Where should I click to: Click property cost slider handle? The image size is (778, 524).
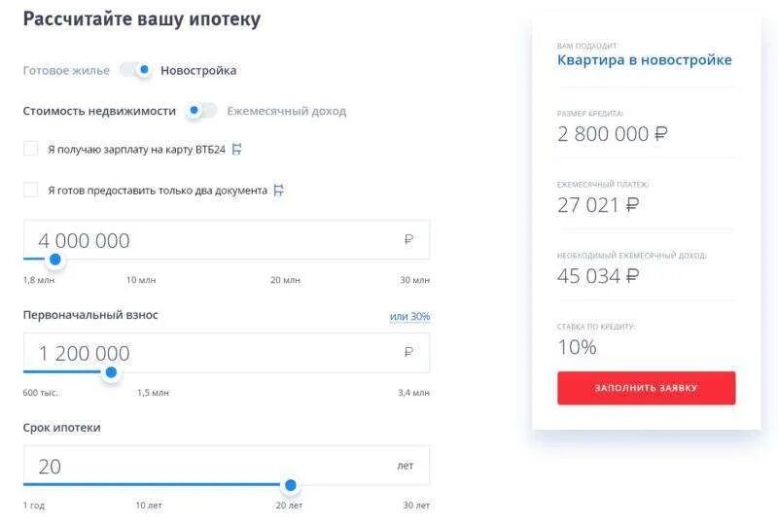point(55,260)
